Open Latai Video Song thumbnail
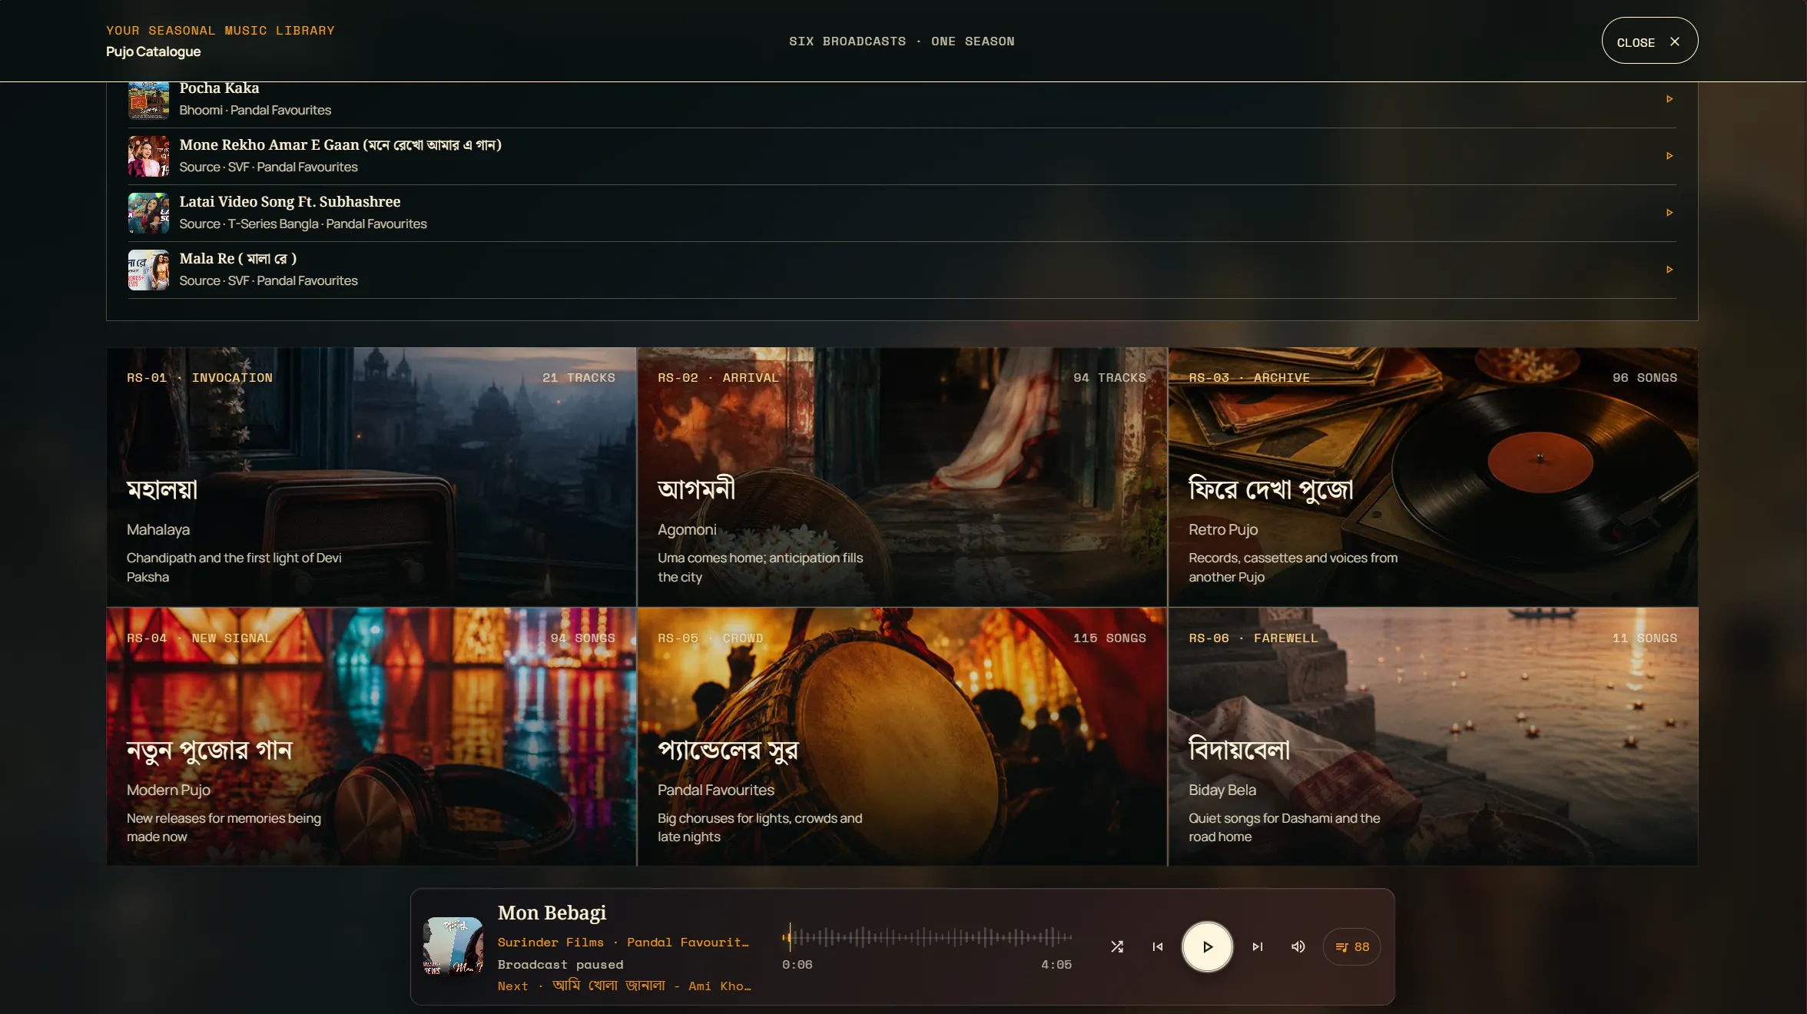 click(x=148, y=213)
